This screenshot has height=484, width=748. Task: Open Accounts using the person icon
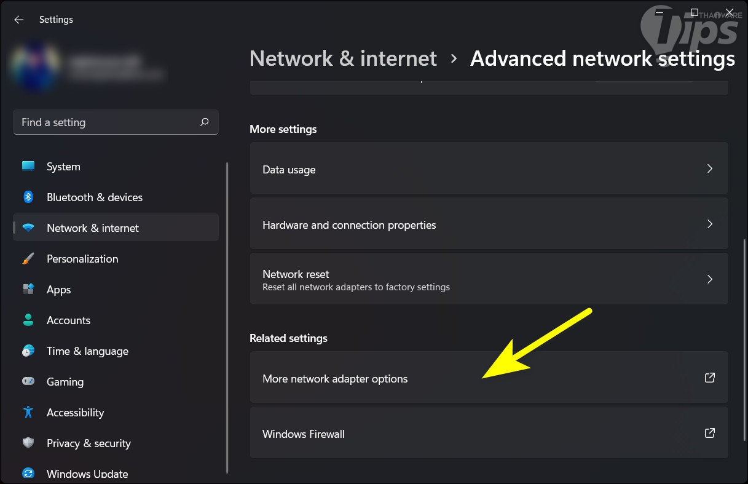28,320
